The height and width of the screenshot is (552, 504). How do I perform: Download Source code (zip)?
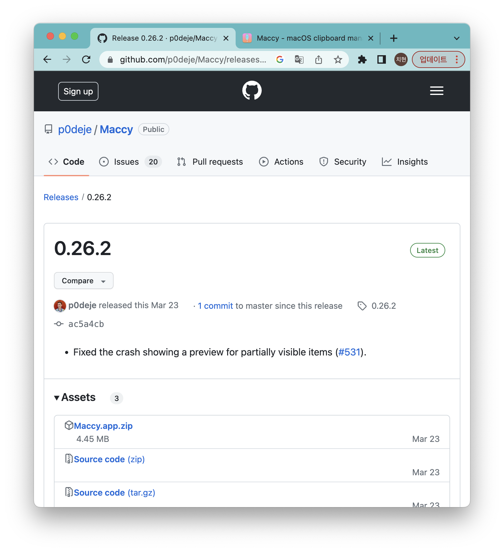coord(109,459)
